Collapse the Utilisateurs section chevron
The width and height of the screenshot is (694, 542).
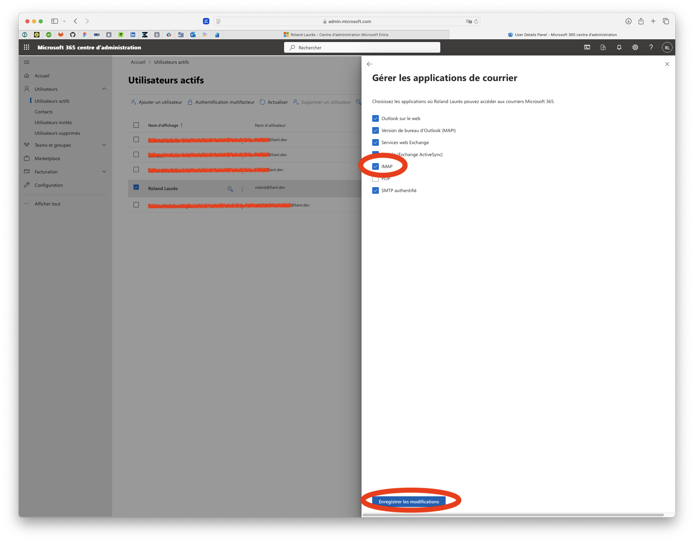tap(104, 89)
